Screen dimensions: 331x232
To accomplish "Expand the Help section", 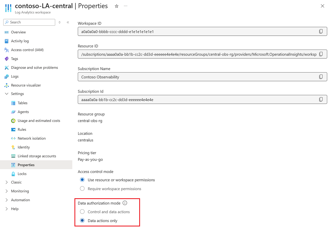I will 7,209.
